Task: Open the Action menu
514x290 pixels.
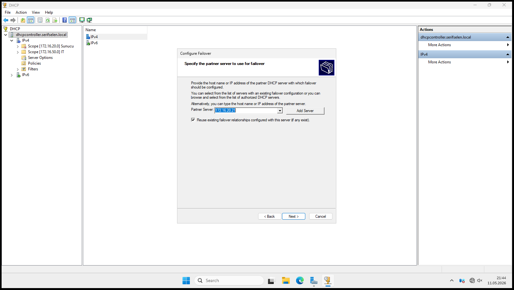Action: point(21,12)
